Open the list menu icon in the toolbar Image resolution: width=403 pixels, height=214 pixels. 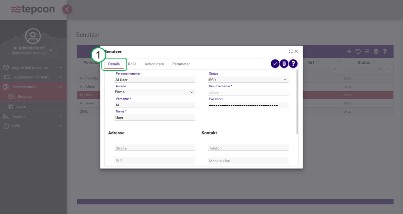(x=367, y=51)
